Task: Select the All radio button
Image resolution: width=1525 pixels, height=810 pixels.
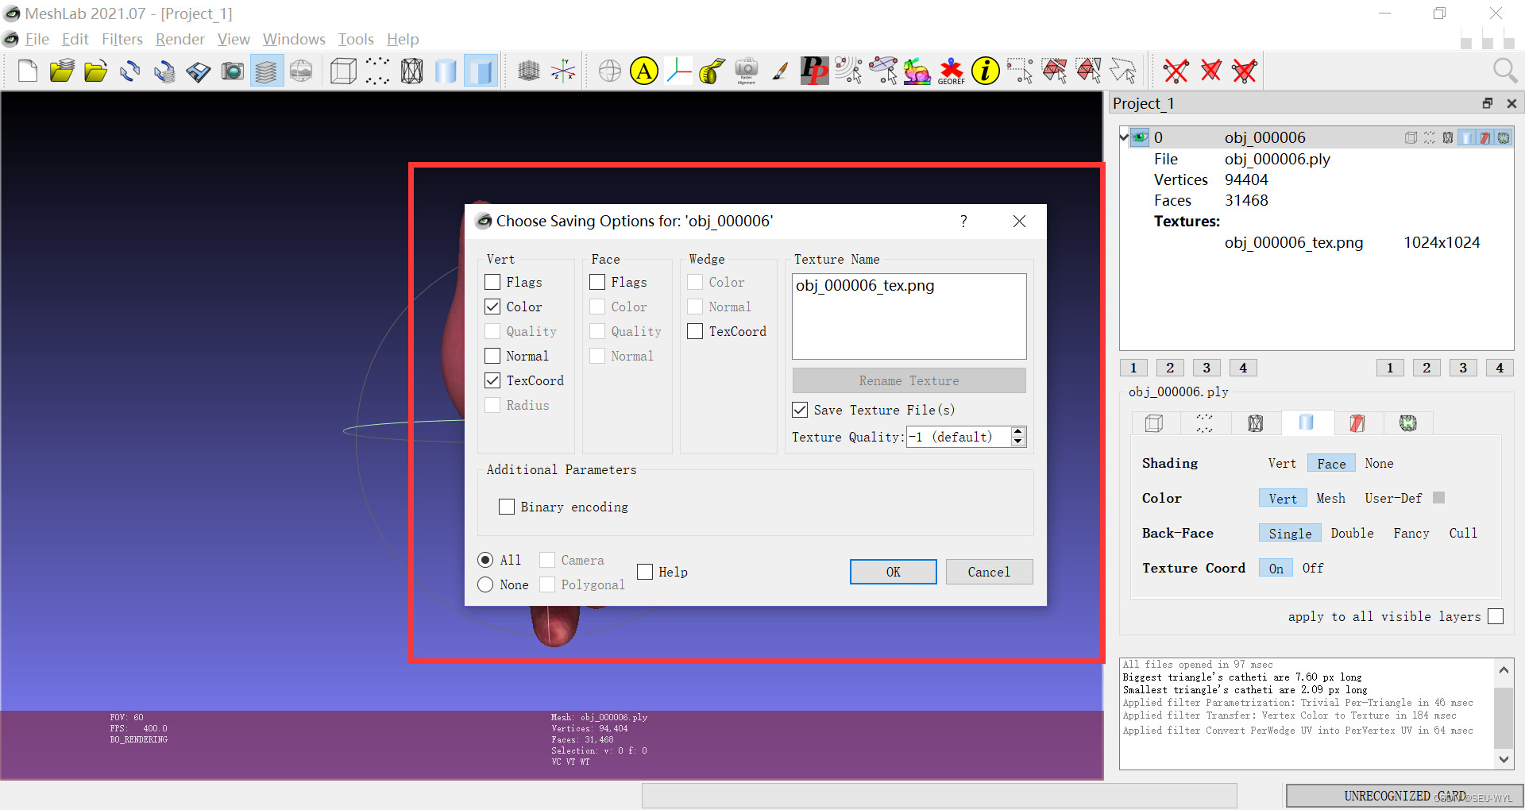Action: (485, 560)
